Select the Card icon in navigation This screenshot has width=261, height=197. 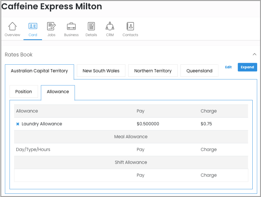tap(33, 26)
